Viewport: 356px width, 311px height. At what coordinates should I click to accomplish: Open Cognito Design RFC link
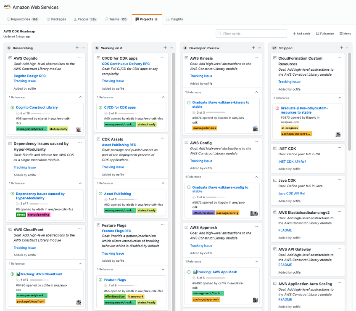click(x=29, y=76)
